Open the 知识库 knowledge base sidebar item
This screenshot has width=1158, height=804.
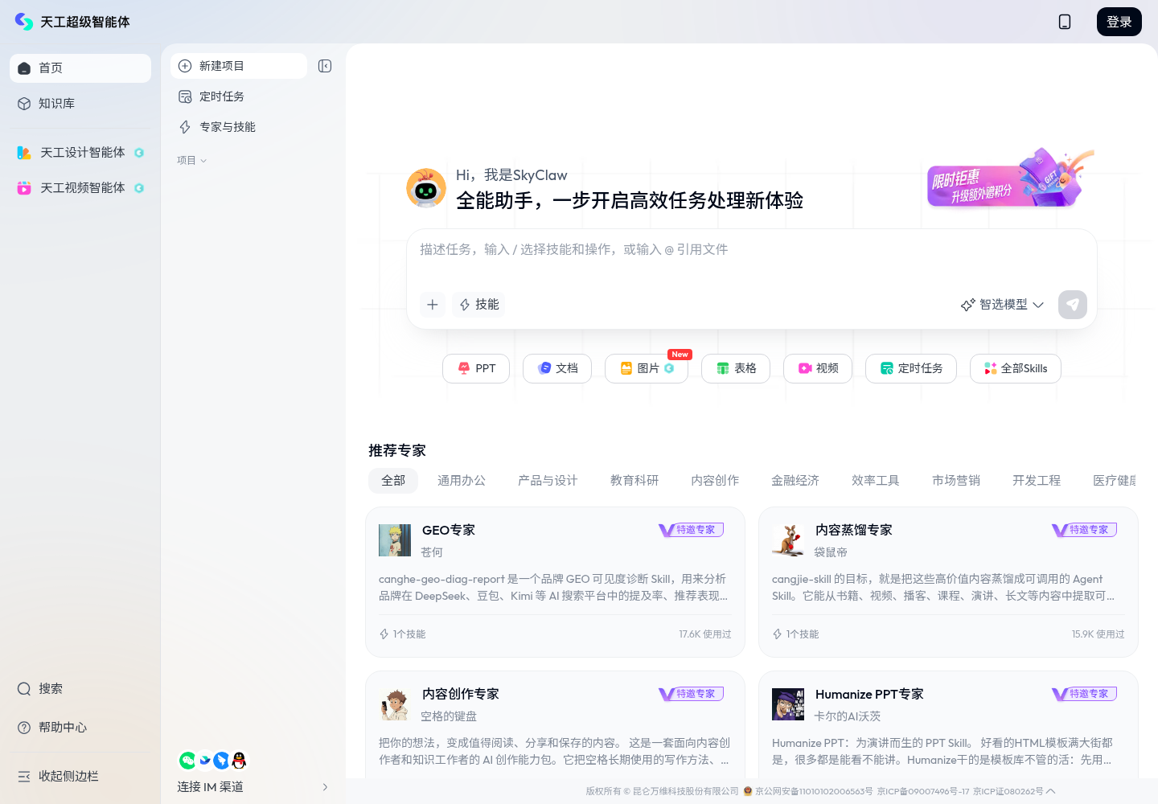(80, 104)
